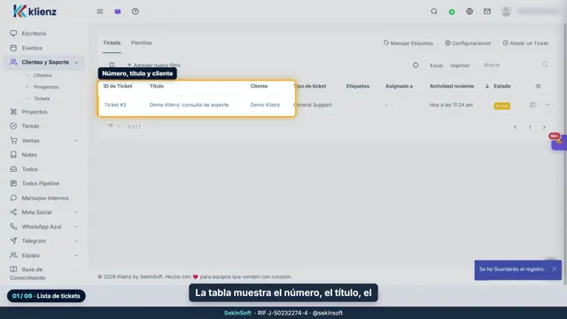The width and height of the screenshot is (567, 319).
Task: Sort by Etiquetas column header
Action: tap(358, 86)
